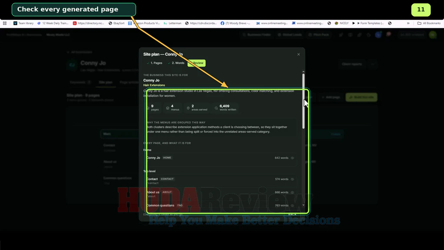Open the Common questions FAQ page row
This screenshot has width=444, height=250.
click(221, 205)
